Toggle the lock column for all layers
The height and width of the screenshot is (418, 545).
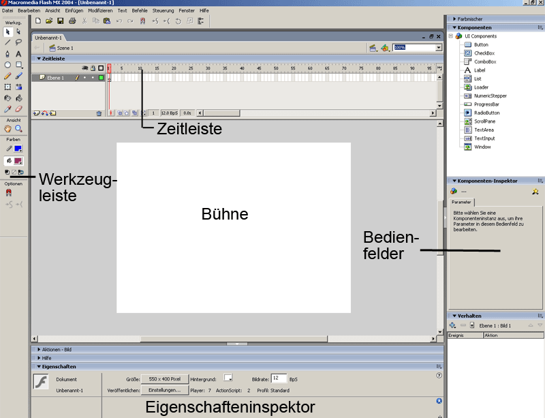(93, 68)
